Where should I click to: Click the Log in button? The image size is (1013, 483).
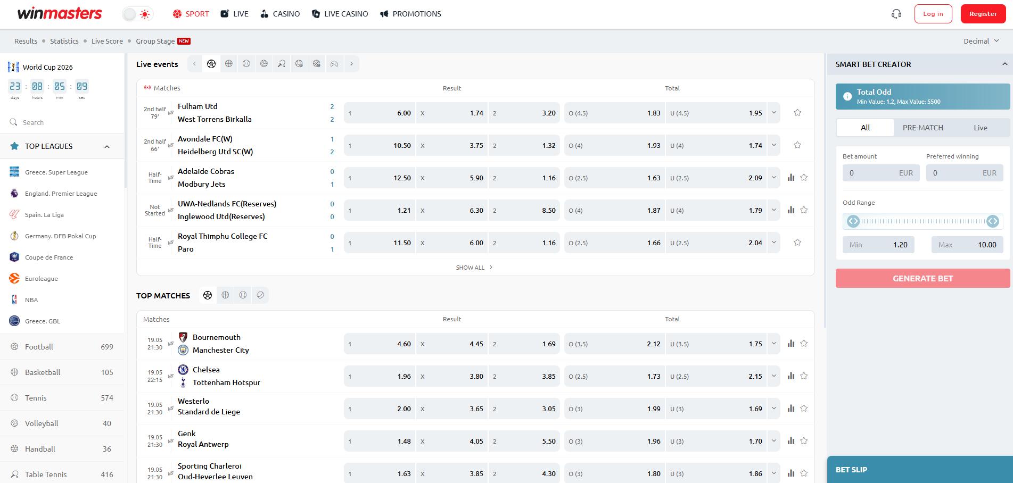[x=933, y=14]
